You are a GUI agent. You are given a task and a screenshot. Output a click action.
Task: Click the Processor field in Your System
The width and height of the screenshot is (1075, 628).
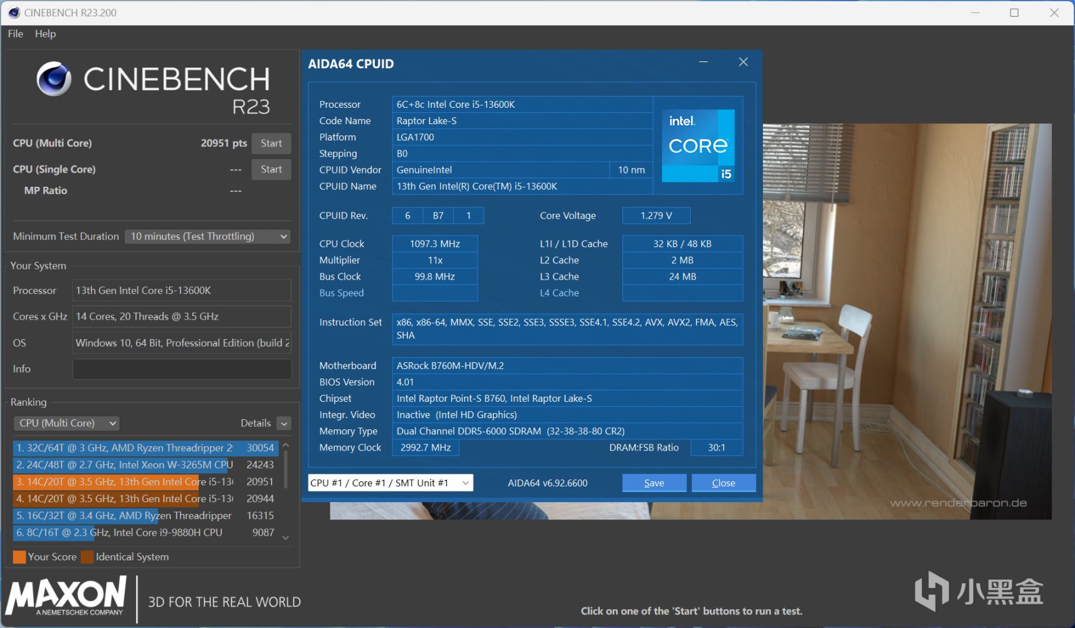point(182,291)
